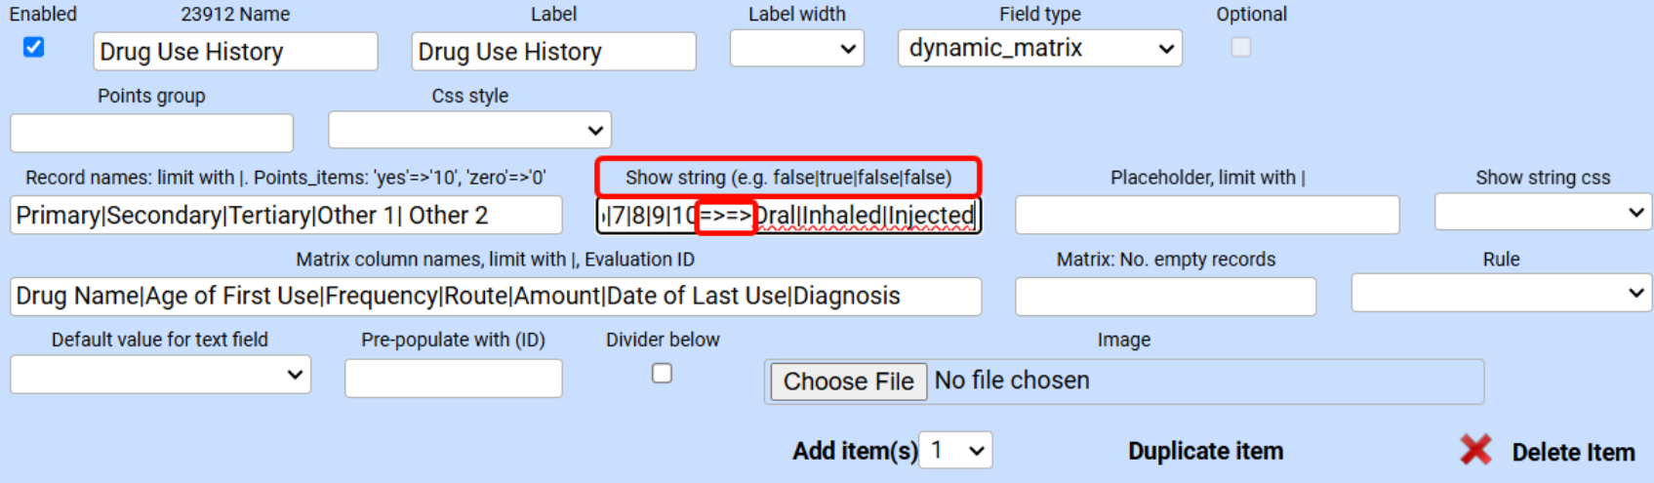Viewport: 1654px width, 483px height.
Task: Click the Duplicate item link
Action: click(x=1205, y=451)
